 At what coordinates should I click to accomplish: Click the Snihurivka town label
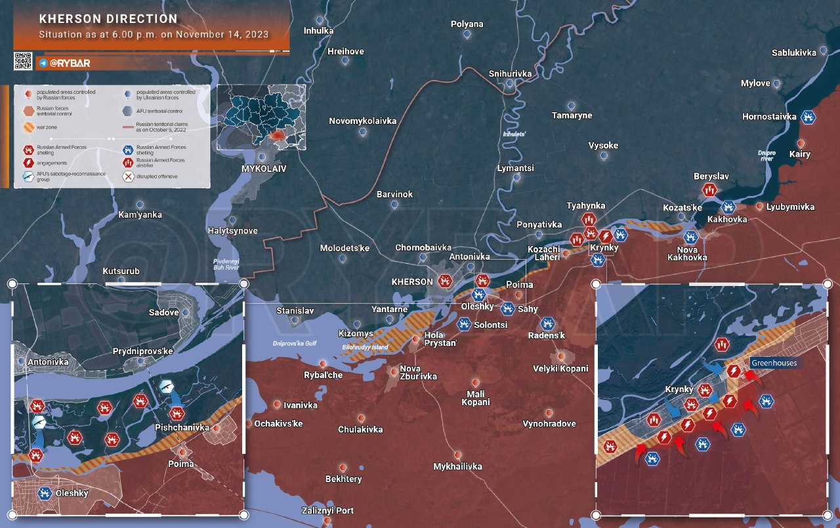[510, 73]
